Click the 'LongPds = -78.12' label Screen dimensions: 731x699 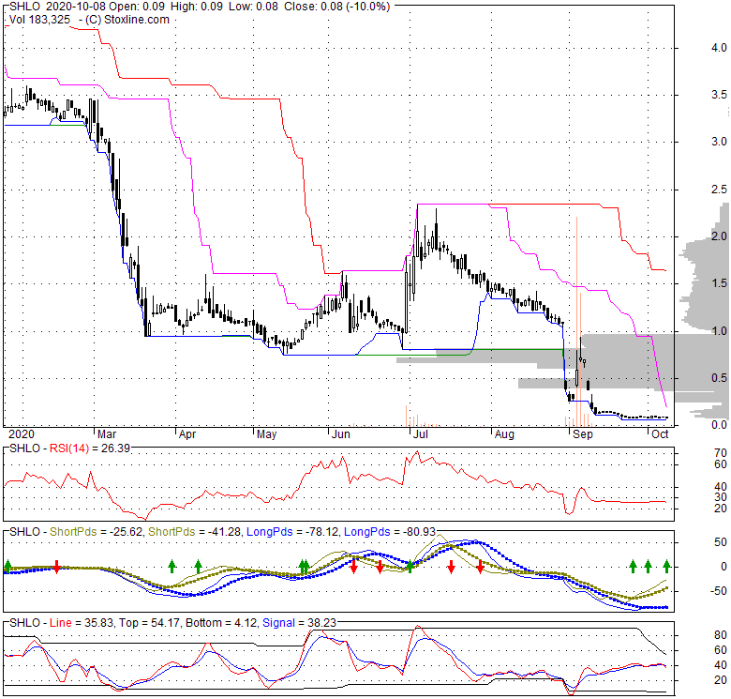coord(292,532)
